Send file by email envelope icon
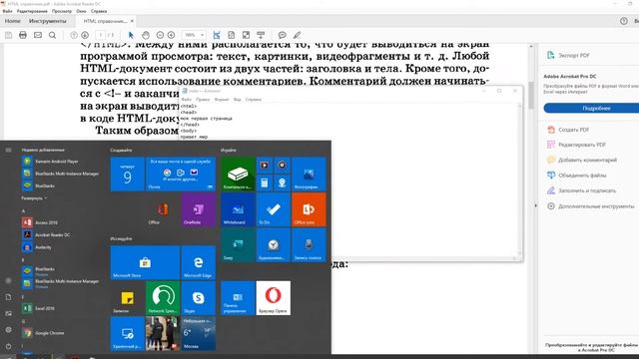This screenshot has height=359, width=639. (38, 35)
